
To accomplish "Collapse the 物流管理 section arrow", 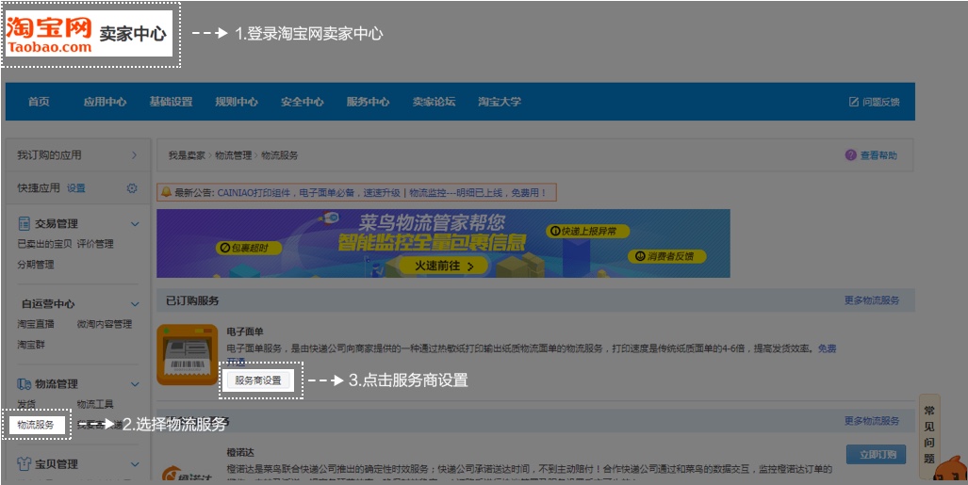I will point(135,384).
